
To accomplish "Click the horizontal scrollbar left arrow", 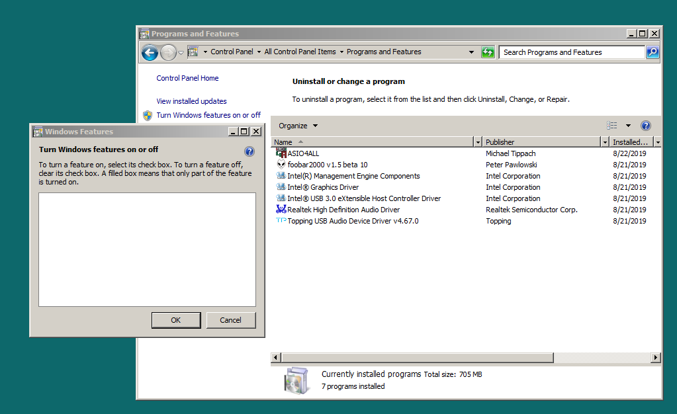I will [x=275, y=357].
